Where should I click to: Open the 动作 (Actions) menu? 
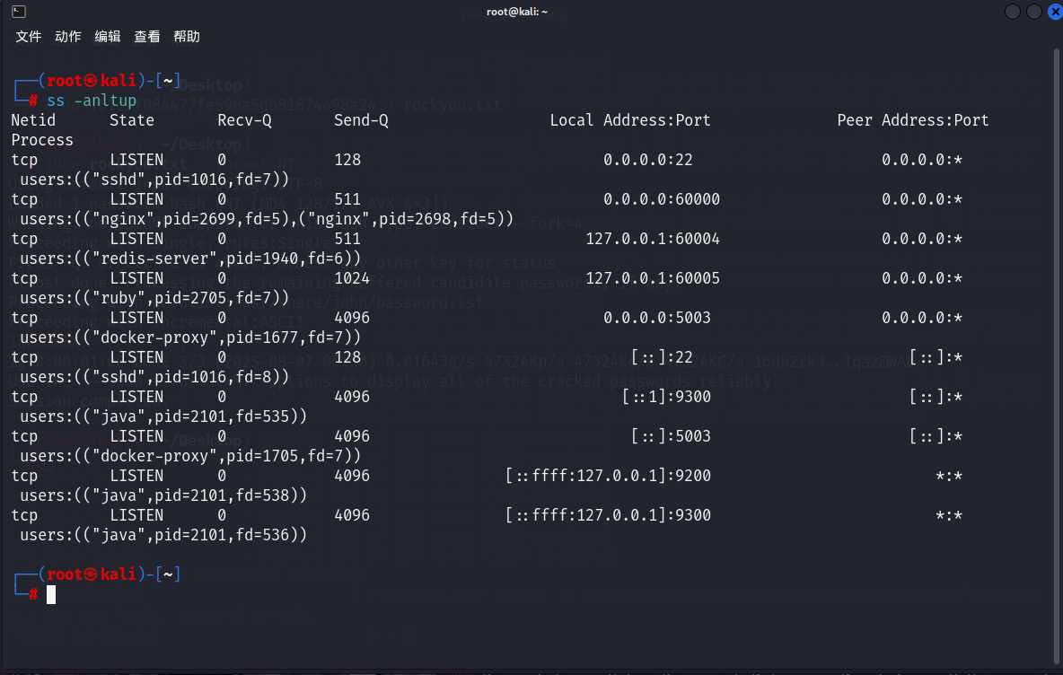(68, 37)
